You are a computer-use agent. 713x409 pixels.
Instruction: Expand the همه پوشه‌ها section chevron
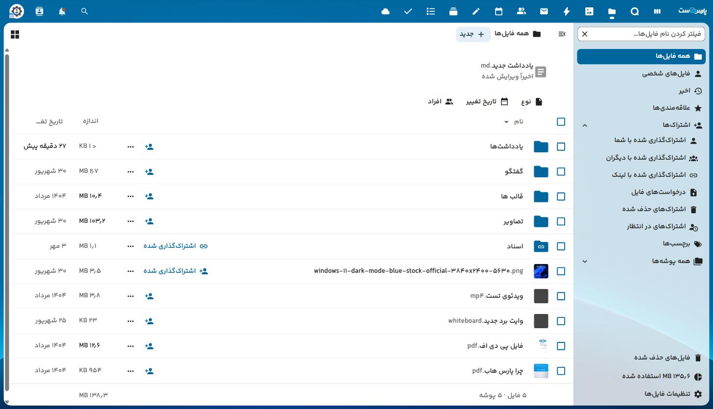coord(585,261)
